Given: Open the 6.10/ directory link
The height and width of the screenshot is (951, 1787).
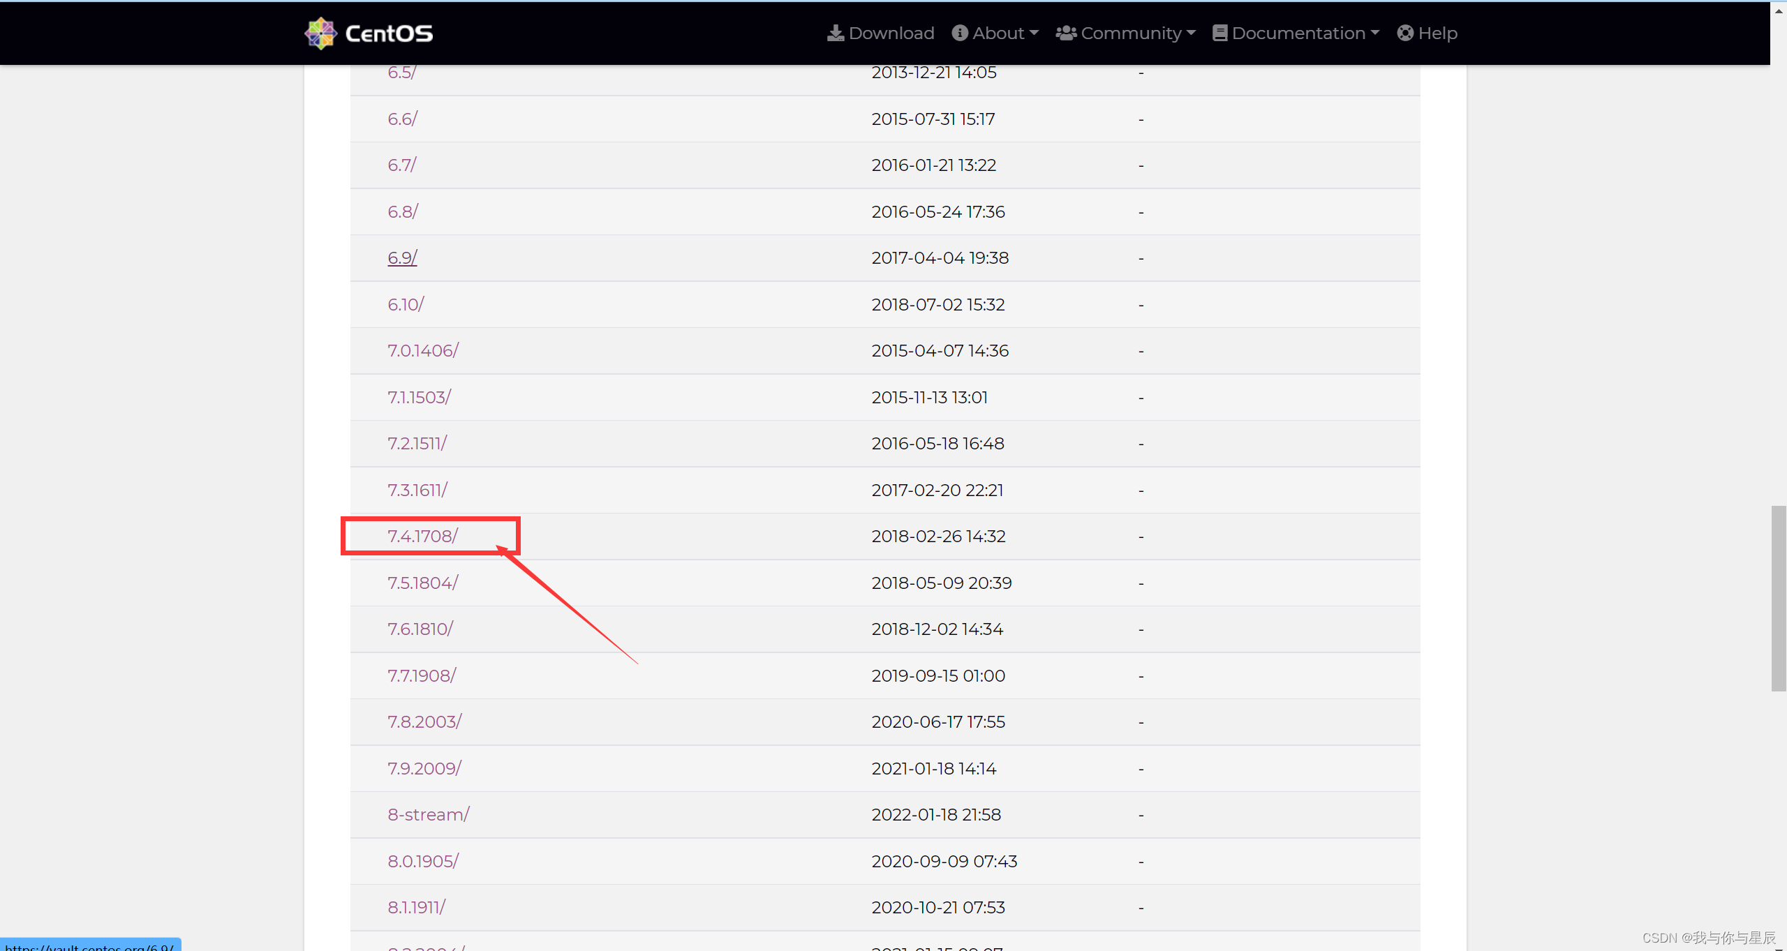Looking at the screenshot, I should coord(406,304).
